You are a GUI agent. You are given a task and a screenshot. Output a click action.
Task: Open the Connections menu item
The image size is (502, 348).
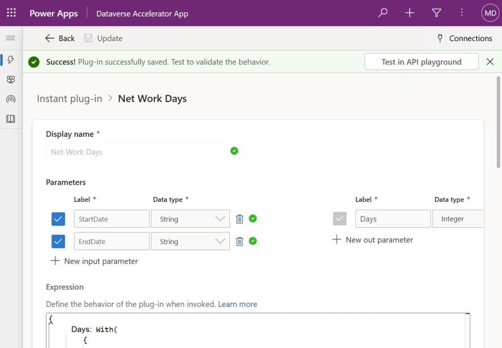pos(465,38)
